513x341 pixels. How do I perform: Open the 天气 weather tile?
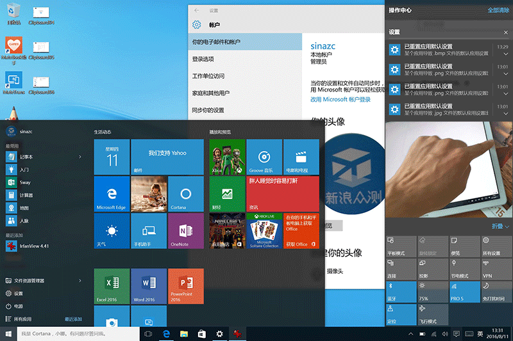[x=112, y=231]
